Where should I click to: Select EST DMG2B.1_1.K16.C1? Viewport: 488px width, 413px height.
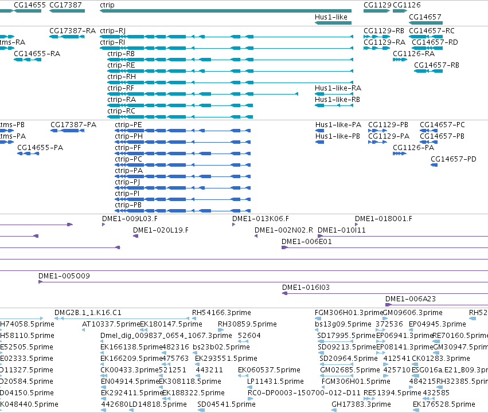pyautogui.click(x=88, y=313)
